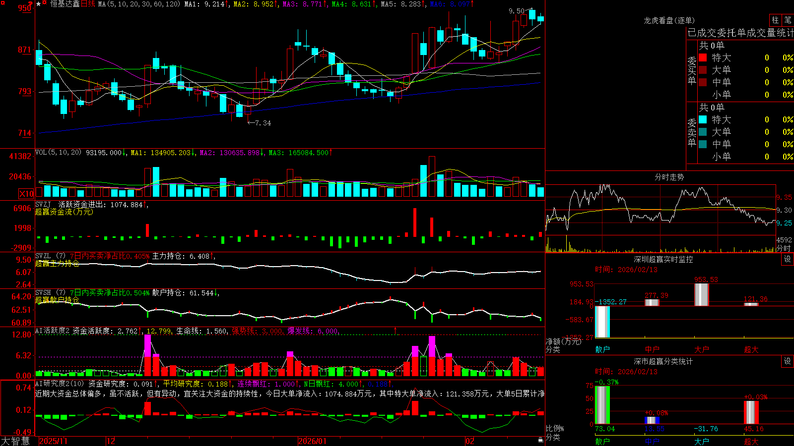Click the 02 month marker on timeline
794x446 pixels.
470,441
